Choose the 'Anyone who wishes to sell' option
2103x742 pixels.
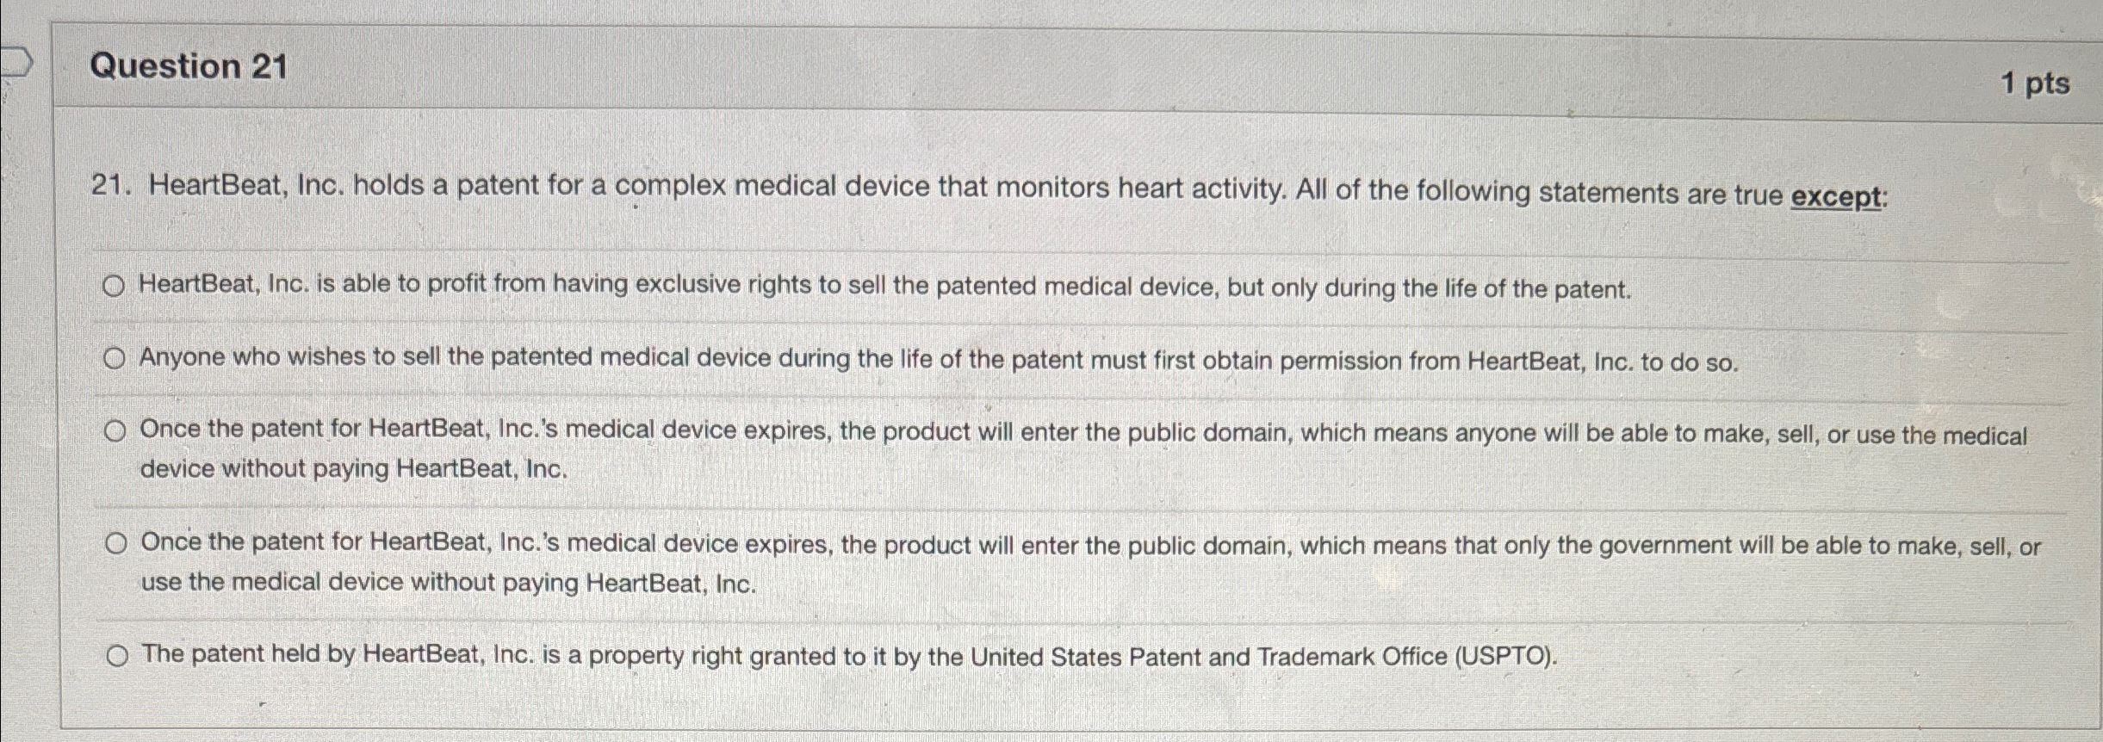[x=116, y=358]
